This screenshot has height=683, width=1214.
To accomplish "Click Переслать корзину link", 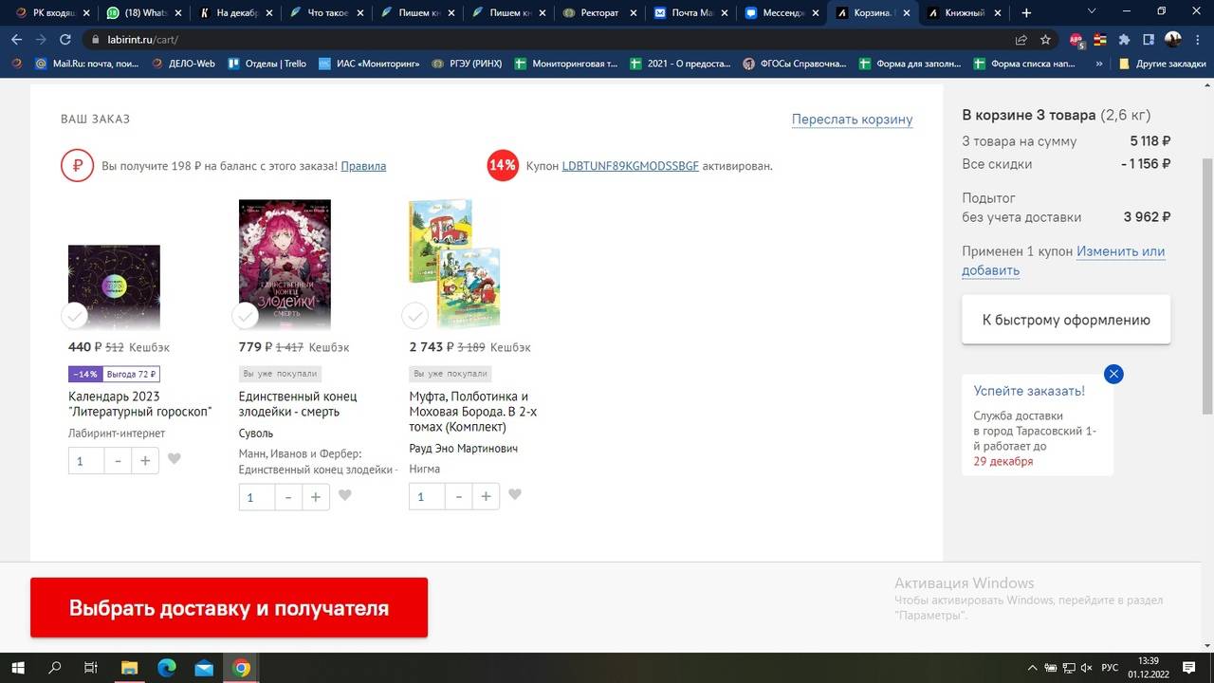I will click(x=852, y=120).
